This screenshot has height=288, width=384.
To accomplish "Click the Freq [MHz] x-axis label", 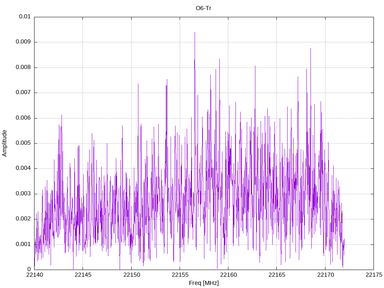I will click(x=204, y=283).
